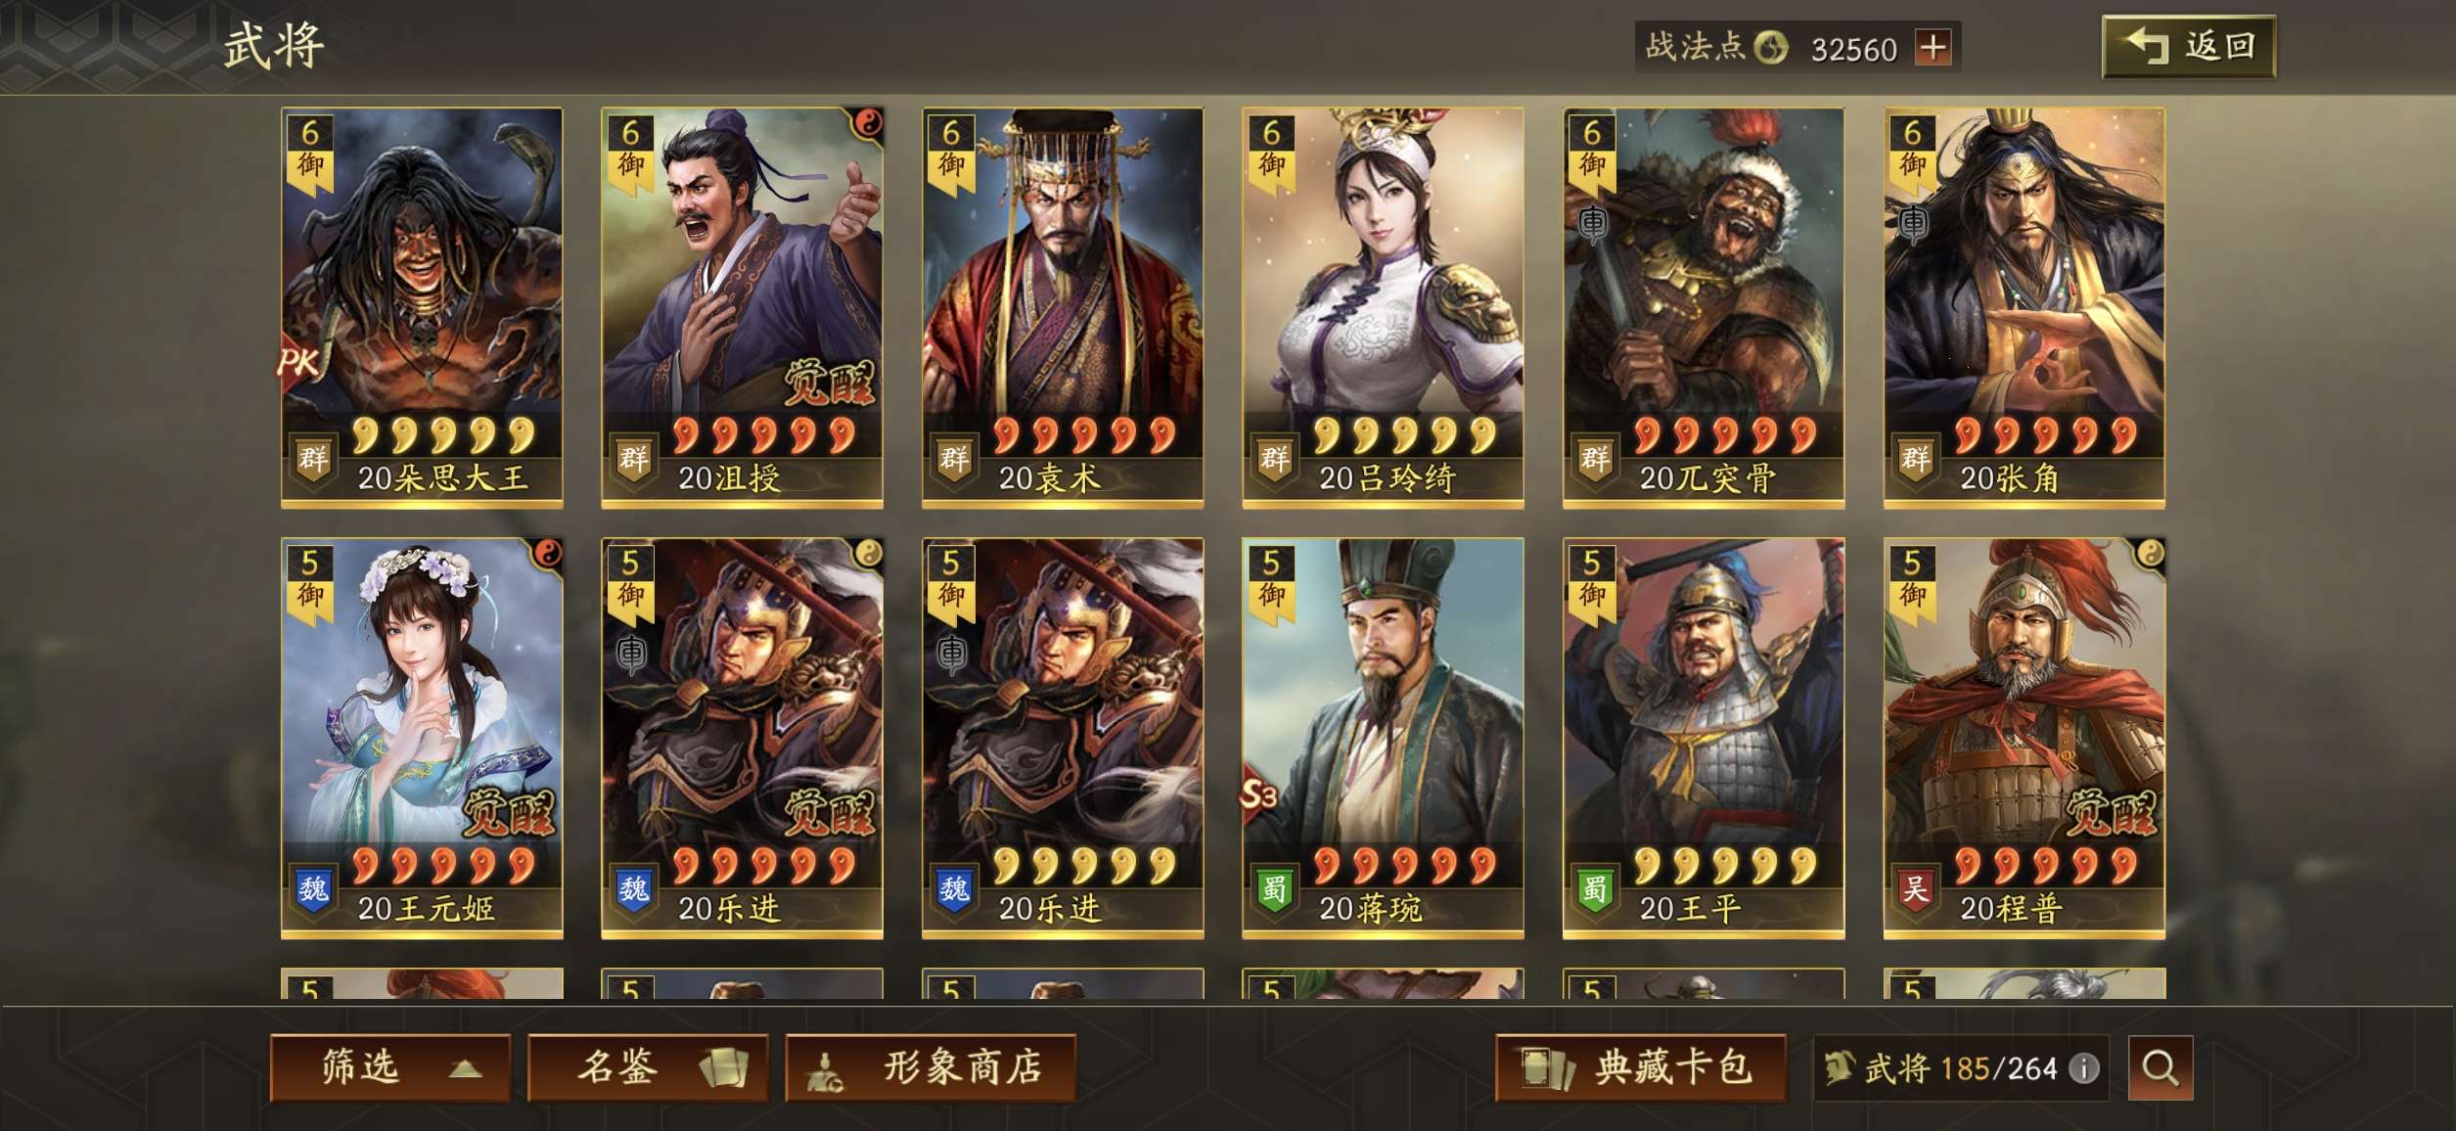Click the chariot troop icon on 张角 card
2456x1131 pixels.
[x=1913, y=224]
